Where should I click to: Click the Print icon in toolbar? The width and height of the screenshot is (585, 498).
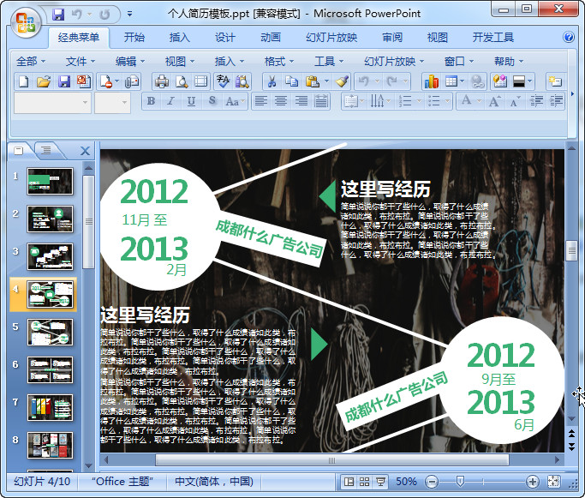(161, 81)
